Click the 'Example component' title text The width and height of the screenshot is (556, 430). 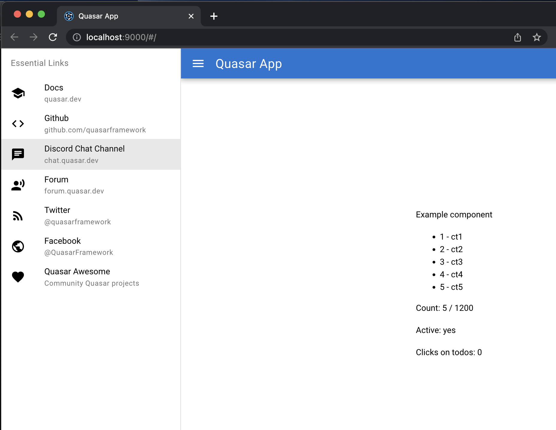[454, 215]
